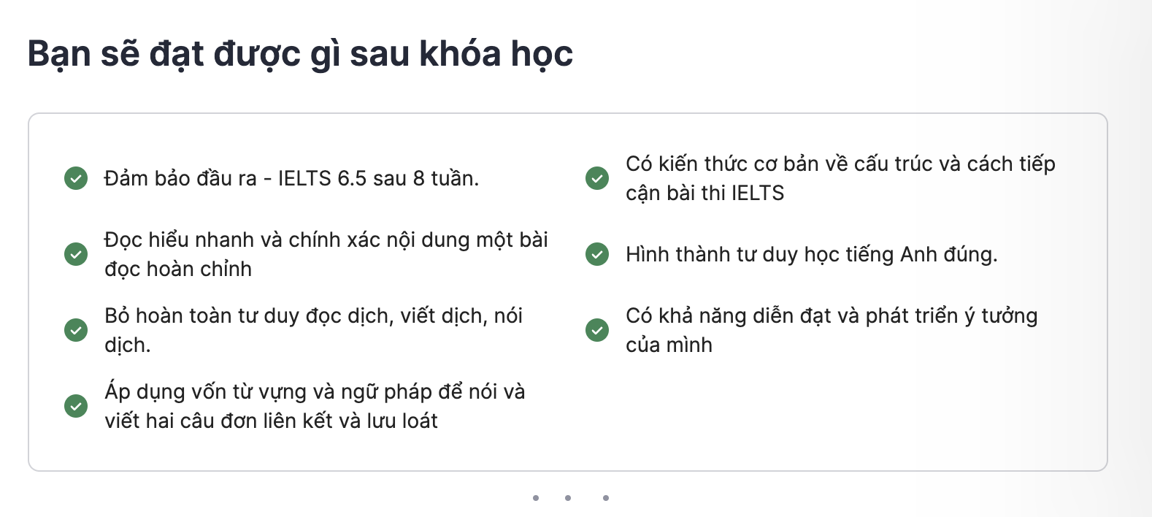Click checkmark icon beside 'Có khả năng diễn đạt'
This screenshot has height=517, width=1152.
[597, 330]
